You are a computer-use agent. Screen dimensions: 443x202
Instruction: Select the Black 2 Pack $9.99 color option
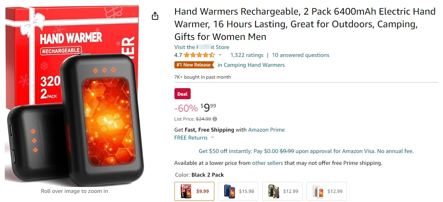(194, 191)
